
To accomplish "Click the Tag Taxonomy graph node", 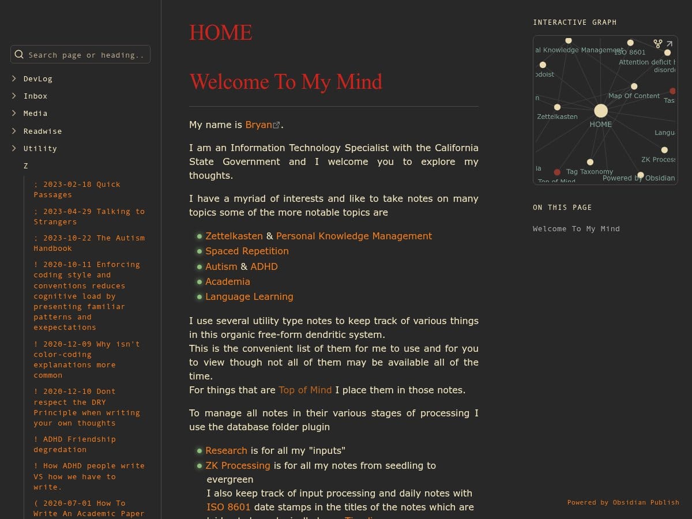I will [590, 163].
